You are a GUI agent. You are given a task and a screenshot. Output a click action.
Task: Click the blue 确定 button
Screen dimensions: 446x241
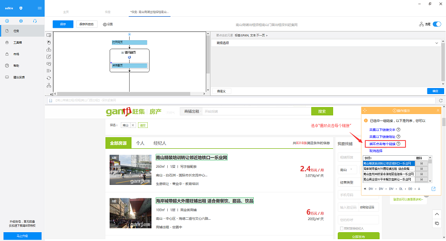435,91
